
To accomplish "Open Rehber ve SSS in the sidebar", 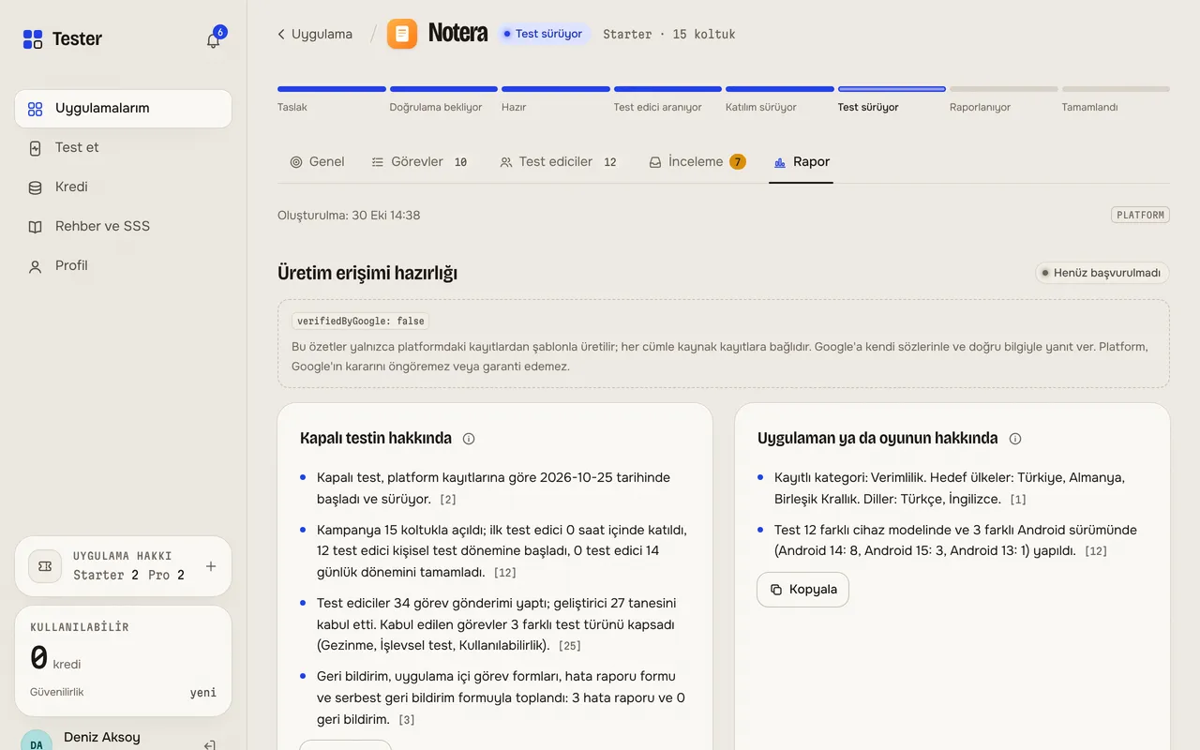I will tap(123, 227).
